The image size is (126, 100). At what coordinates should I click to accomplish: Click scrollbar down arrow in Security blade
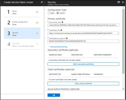[123, 89]
